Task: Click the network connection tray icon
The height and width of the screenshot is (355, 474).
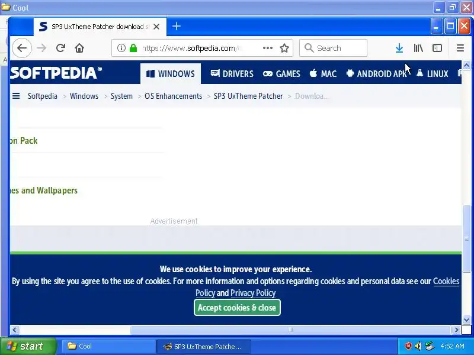Action: pyautogui.click(x=429, y=346)
